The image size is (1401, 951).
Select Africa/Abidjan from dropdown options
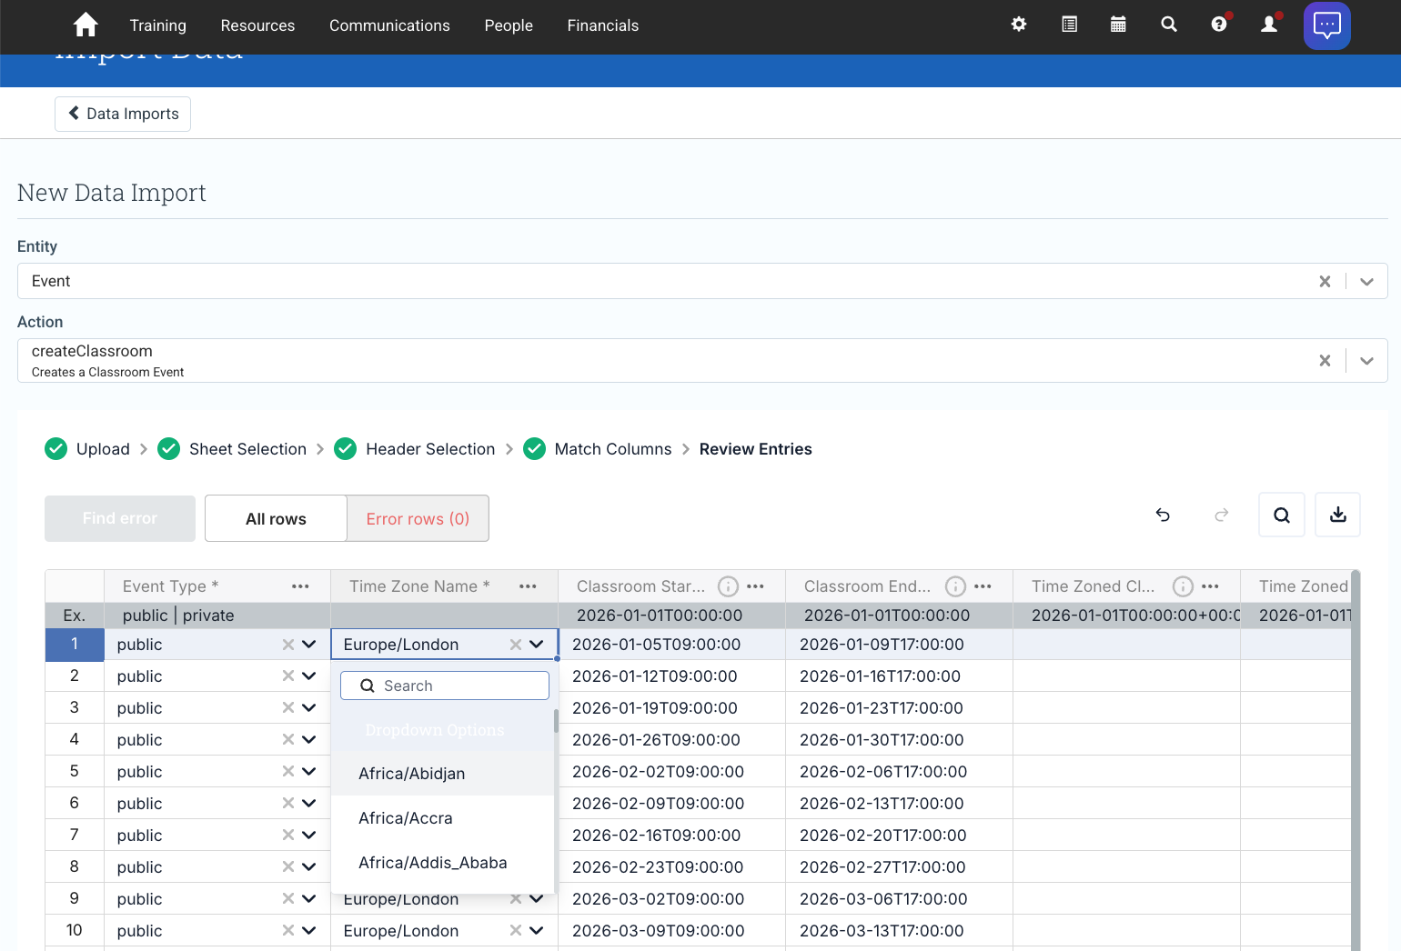[442, 774]
